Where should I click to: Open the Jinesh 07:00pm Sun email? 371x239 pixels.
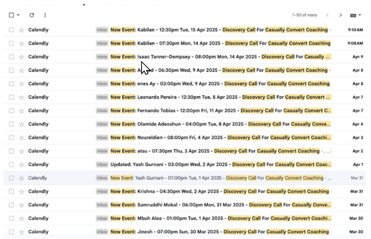coord(184,232)
